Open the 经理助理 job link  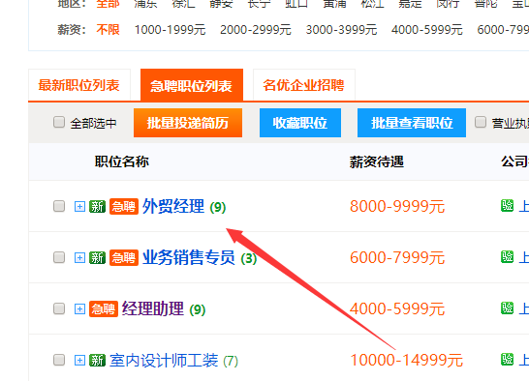[x=153, y=308]
